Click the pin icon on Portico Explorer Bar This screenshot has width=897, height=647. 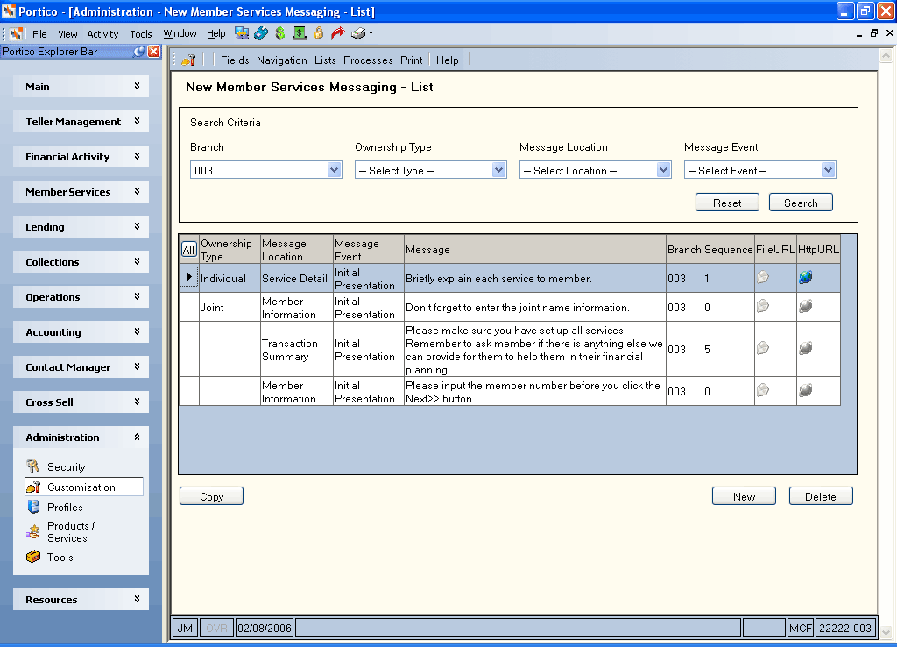(x=139, y=52)
